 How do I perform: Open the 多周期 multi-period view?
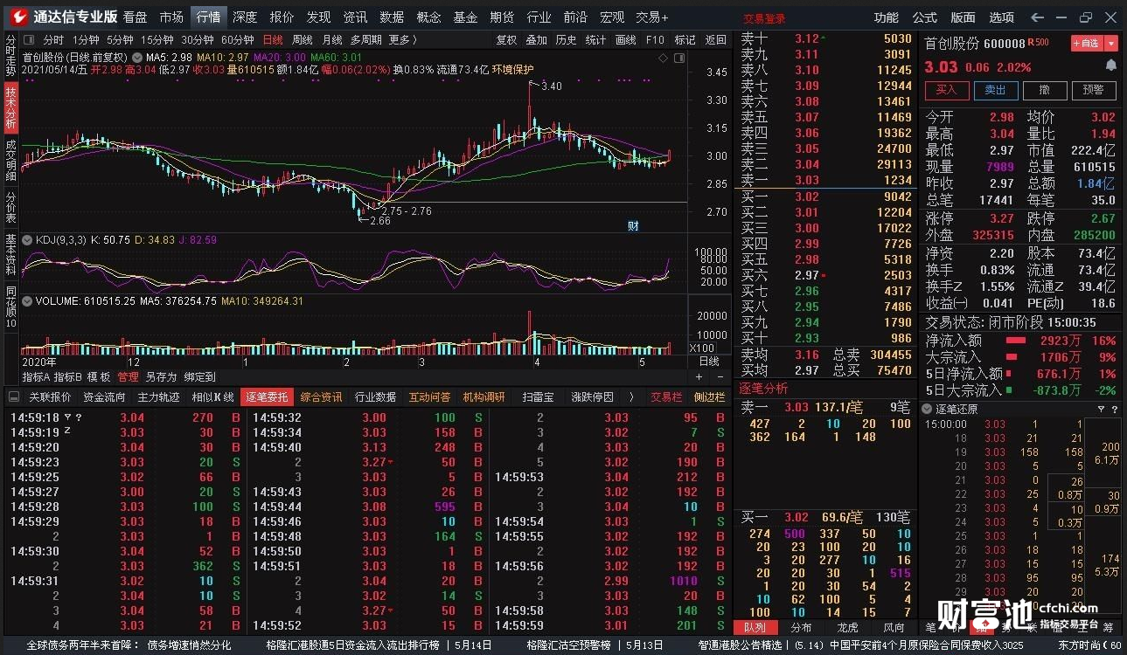(x=366, y=39)
